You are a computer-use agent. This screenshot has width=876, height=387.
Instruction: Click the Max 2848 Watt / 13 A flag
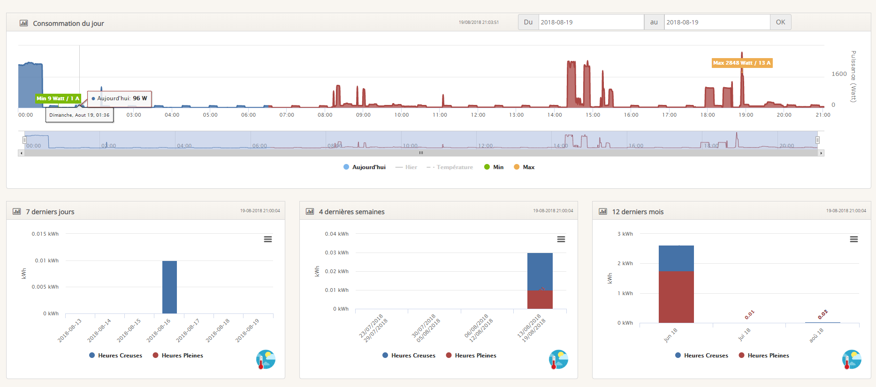click(x=742, y=63)
